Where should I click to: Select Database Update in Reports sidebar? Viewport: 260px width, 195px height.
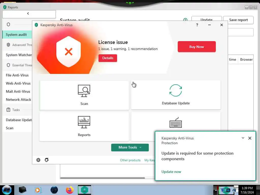click(x=17, y=120)
